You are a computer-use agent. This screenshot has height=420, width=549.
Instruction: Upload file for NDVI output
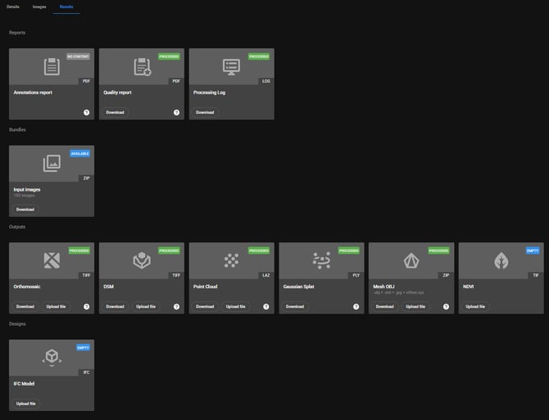[475, 306]
